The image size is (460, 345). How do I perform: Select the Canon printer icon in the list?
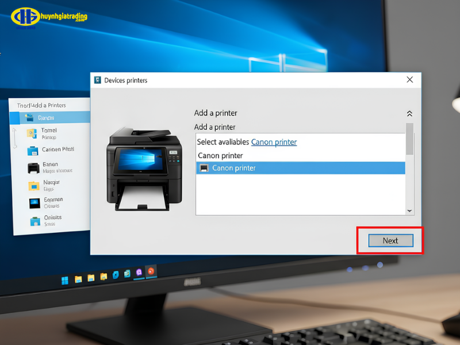tap(205, 168)
